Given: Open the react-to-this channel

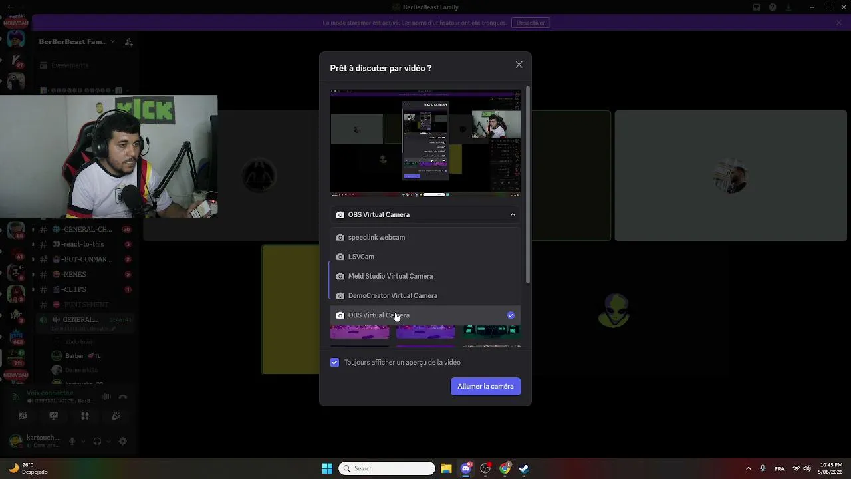Looking at the screenshot, I should (x=86, y=245).
